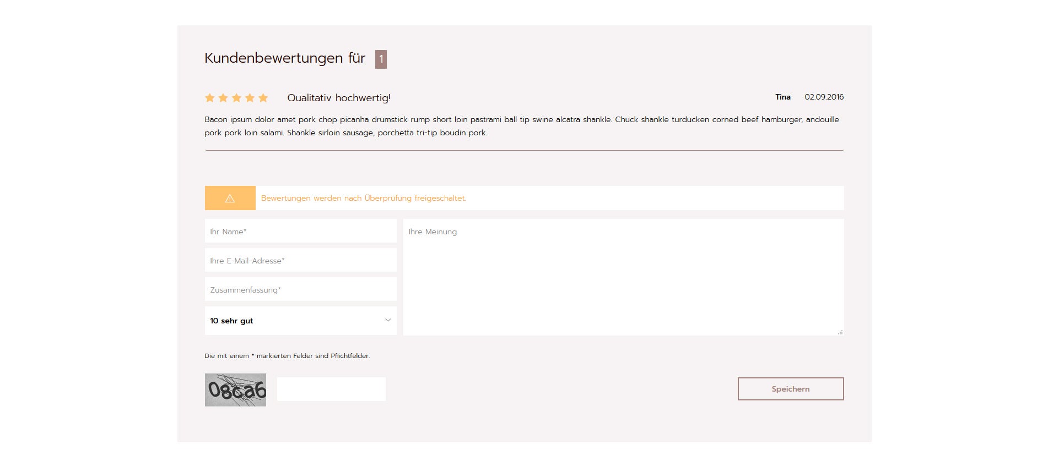Submit the review with Speichern button
This screenshot has height=462, width=1048.
(x=791, y=389)
